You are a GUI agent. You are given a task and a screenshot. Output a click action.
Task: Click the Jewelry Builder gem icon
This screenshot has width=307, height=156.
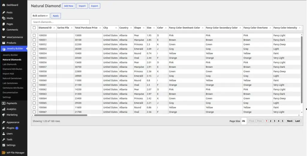[x=4, y=49]
